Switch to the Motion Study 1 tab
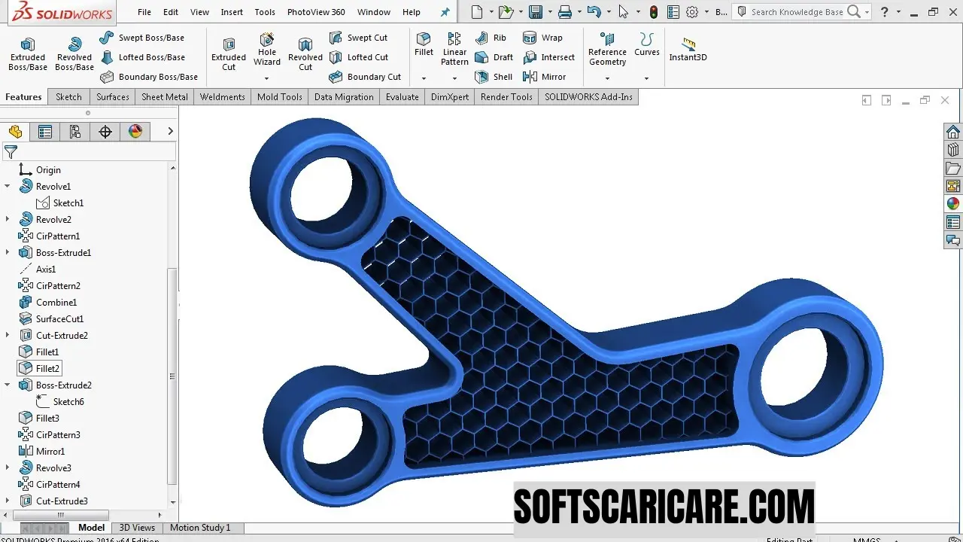The image size is (963, 542). [x=201, y=528]
